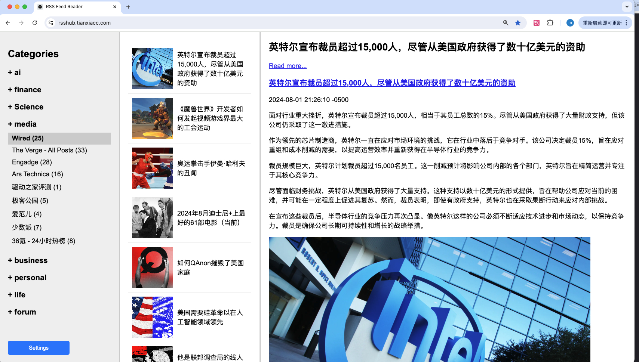Open the QAnon article thumbnail
The height and width of the screenshot is (362, 639).
[x=153, y=267]
